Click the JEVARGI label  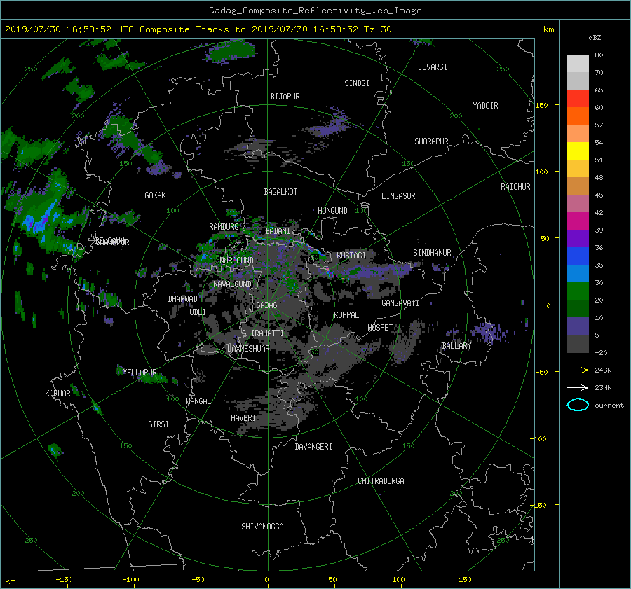click(x=433, y=67)
